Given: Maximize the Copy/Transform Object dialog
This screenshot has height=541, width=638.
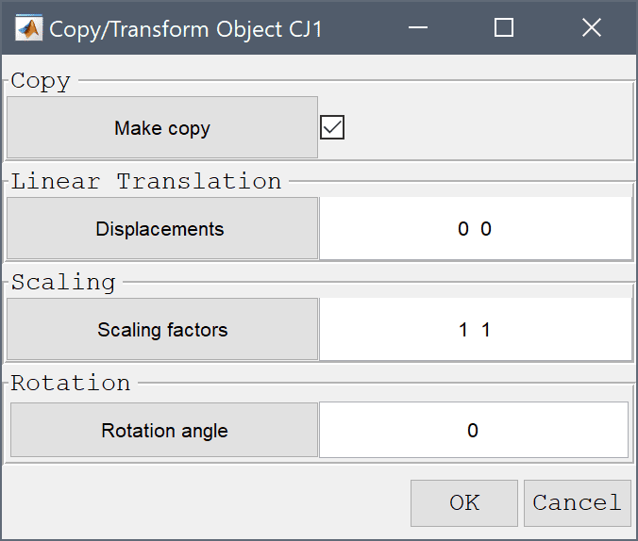Looking at the screenshot, I should [504, 28].
